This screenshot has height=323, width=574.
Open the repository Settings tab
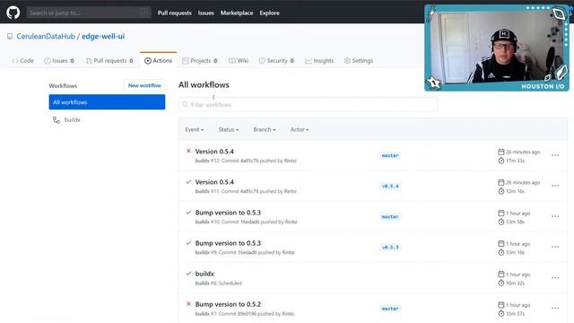[x=359, y=61]
